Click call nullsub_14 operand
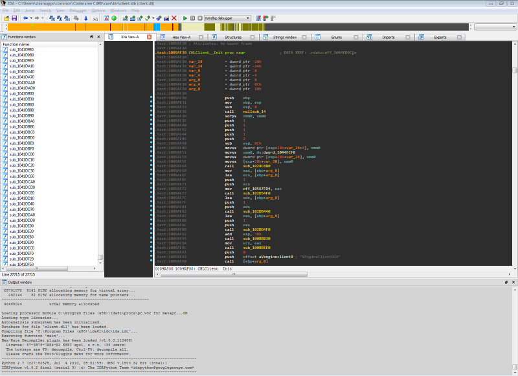This screenshot has width=518, height=376. pos(254,112)
